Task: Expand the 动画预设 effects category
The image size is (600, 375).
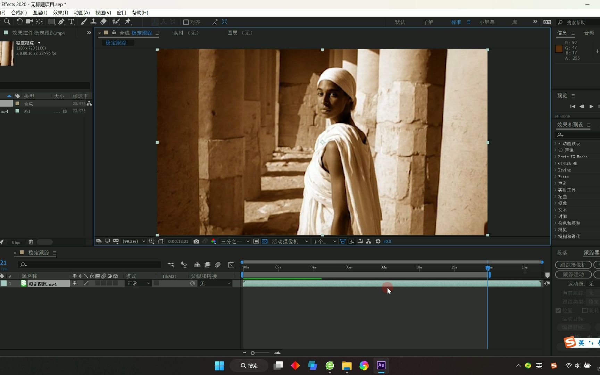Action: coord(556,143)
